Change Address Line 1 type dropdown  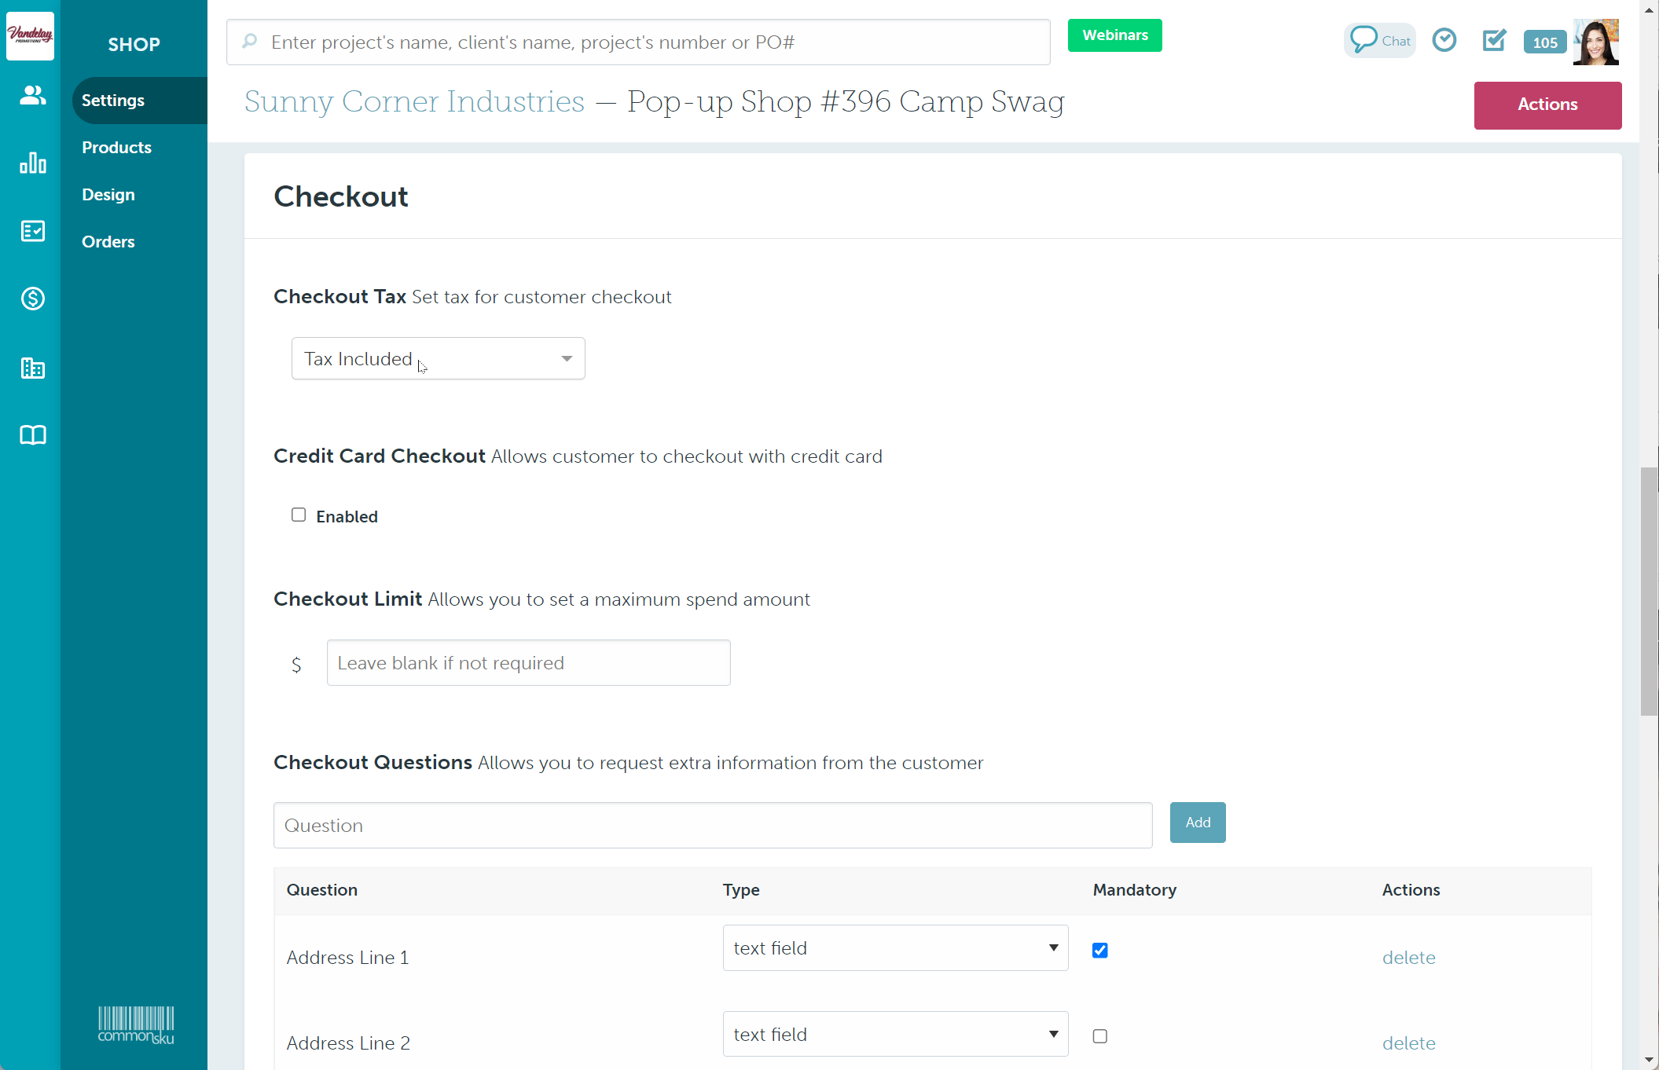click(x=894, y=948)
